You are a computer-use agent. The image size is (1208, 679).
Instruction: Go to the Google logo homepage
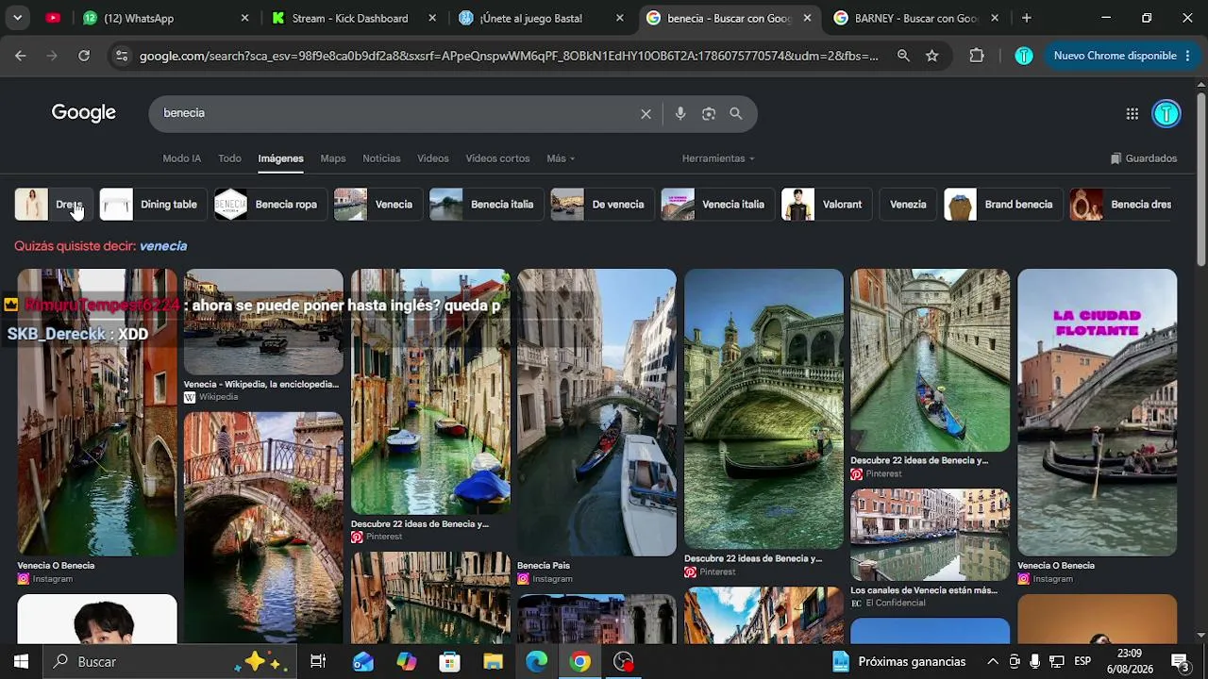tap(84, 113)
